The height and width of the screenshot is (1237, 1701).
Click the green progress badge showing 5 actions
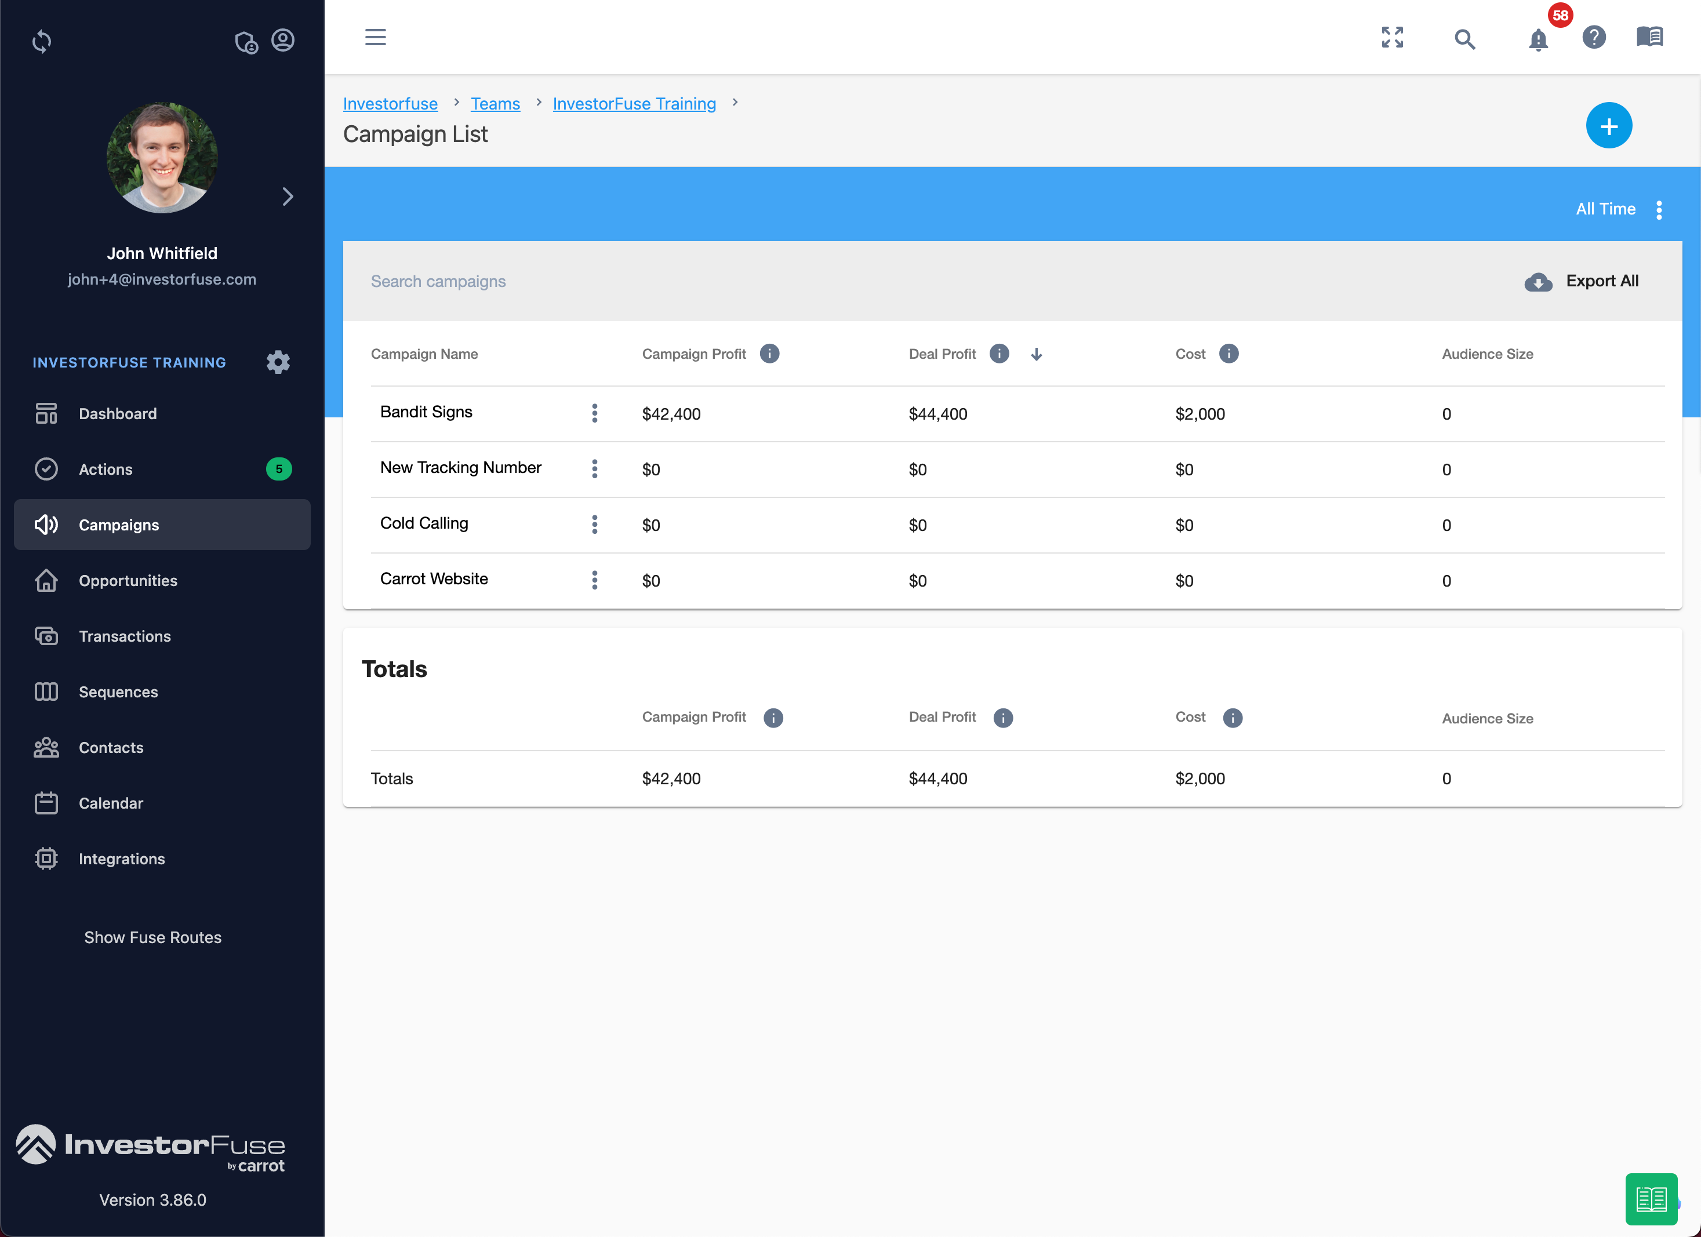pos(278,468)
